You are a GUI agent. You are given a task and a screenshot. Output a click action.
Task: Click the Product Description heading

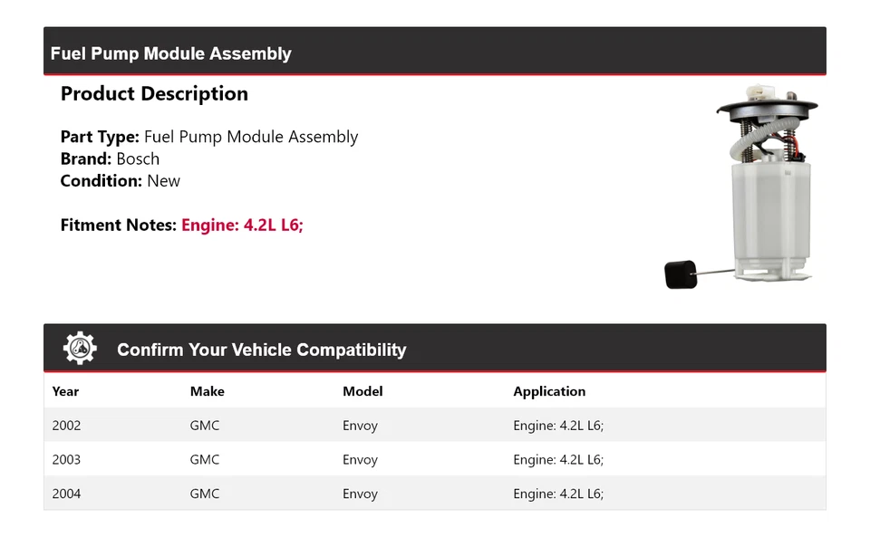pos(154,93)
